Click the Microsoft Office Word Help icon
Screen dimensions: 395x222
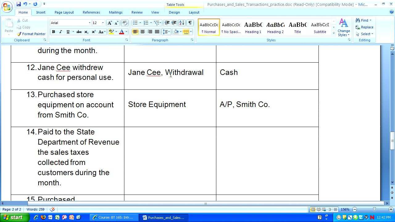click(392, 12)
